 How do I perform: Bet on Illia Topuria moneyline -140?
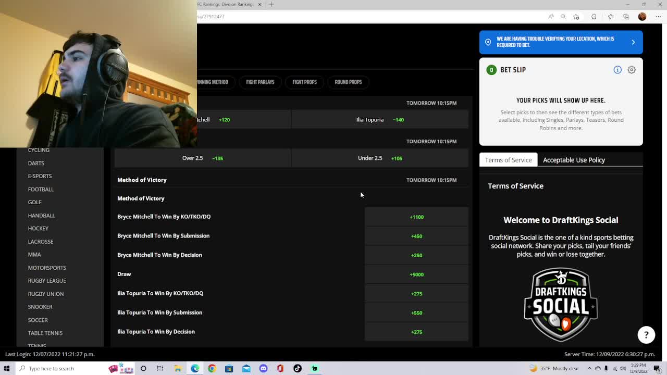380,120
